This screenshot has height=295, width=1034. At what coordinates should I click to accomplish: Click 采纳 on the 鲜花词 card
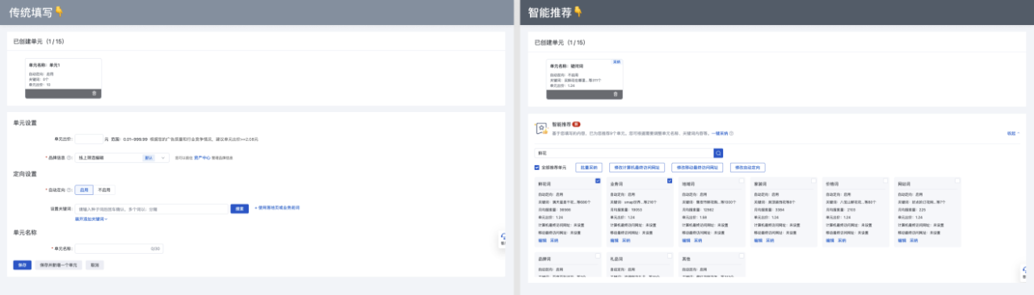(x=553, y=240)
